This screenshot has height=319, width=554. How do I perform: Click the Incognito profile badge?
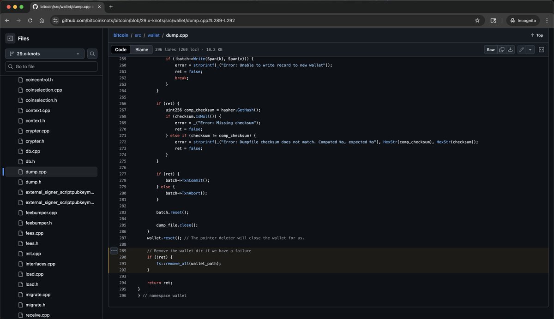(523, 20)
